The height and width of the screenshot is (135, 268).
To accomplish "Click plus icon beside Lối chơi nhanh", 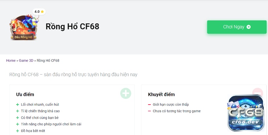I will click(17, 105).
